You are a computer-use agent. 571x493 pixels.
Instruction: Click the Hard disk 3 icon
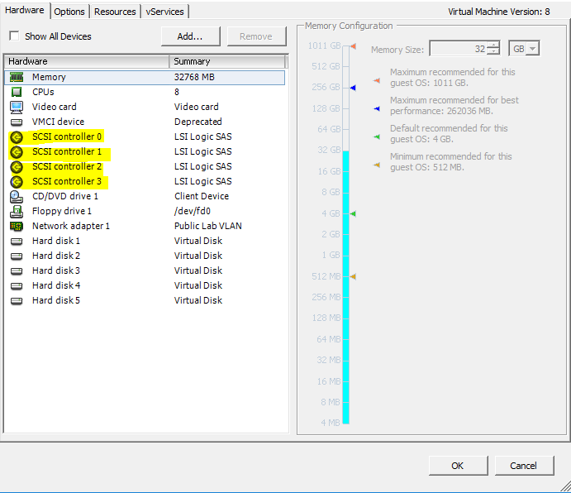pos(17,271)
